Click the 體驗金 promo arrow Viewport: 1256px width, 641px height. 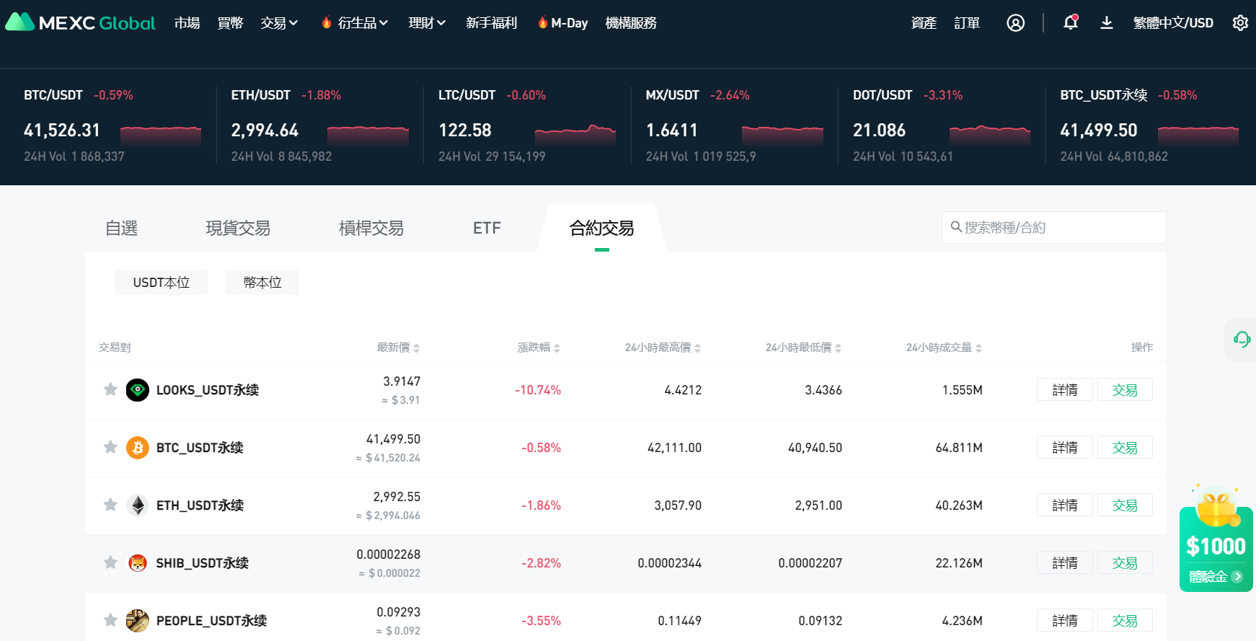coord(1237,577)
